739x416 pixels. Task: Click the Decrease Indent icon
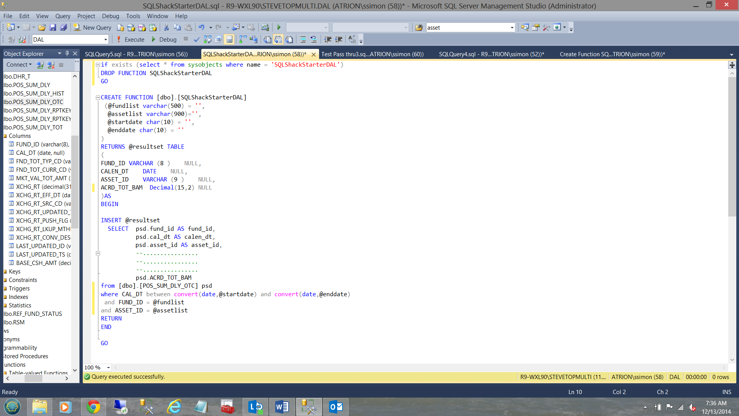[328, 39]
